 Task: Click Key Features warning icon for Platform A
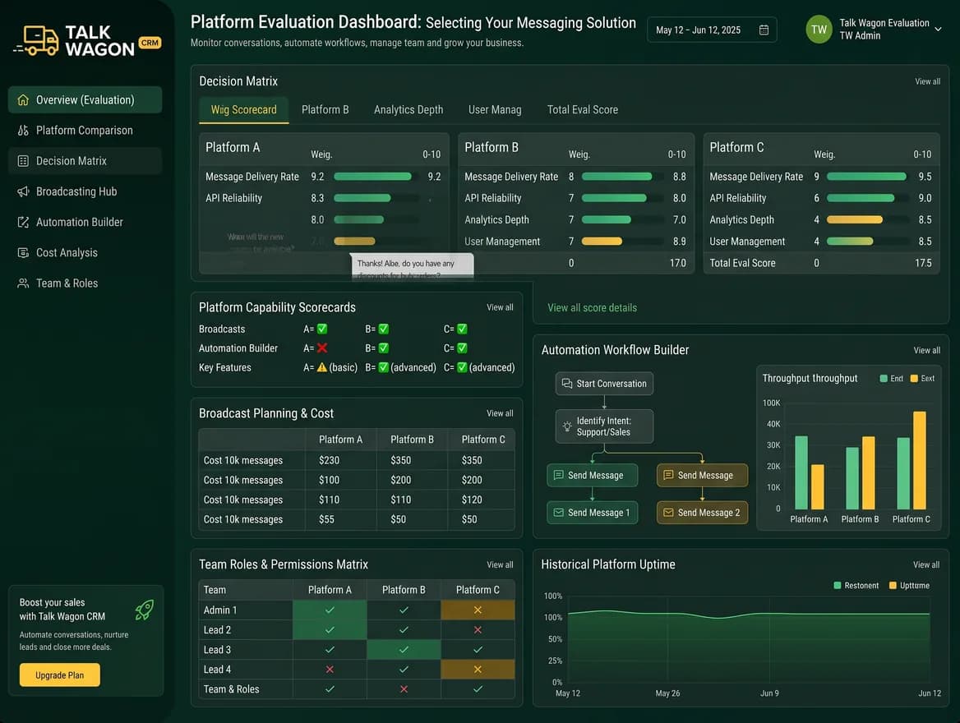pyautogui.click(x=322, y=367)
